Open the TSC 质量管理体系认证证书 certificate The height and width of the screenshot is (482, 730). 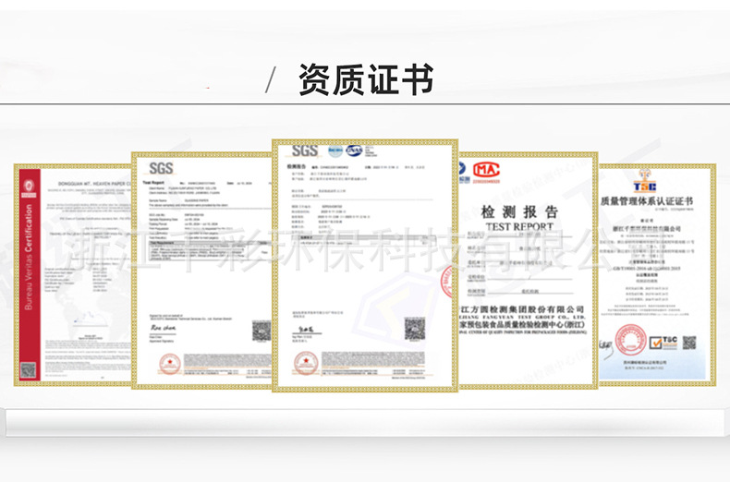[x=657, y=274]
